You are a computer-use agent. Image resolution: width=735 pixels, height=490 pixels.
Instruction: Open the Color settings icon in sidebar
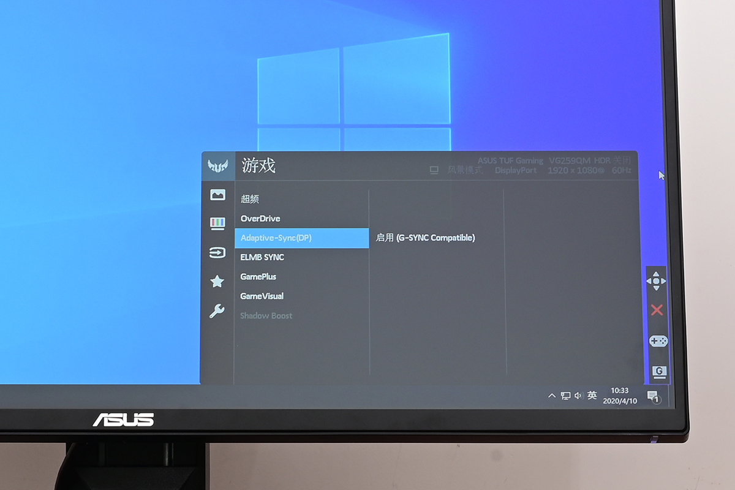coord(217,223)
